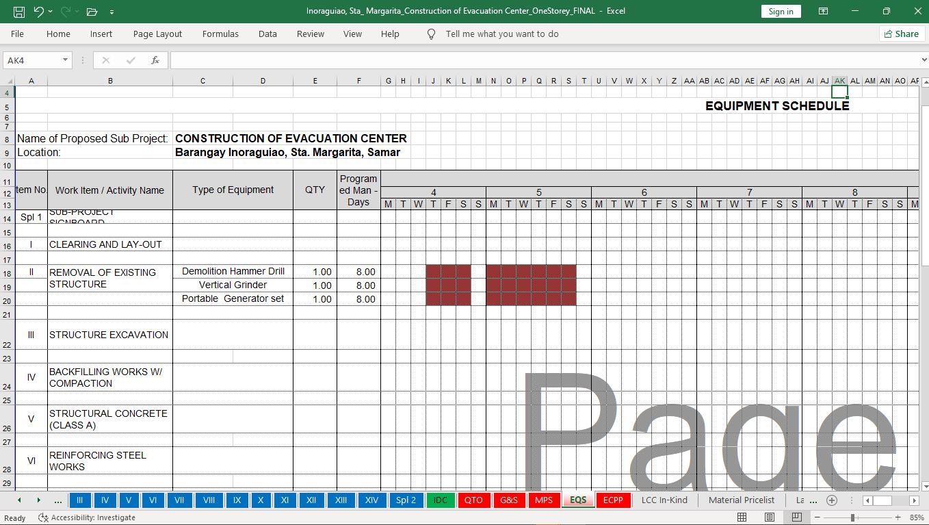Screen dimensions: 929x525
Task: Go to previous sheet tabs with left arrow
Action: tap(19, 500)
